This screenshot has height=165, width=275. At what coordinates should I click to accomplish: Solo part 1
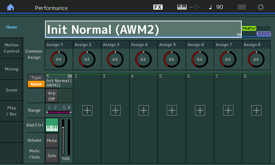[52, 156]
